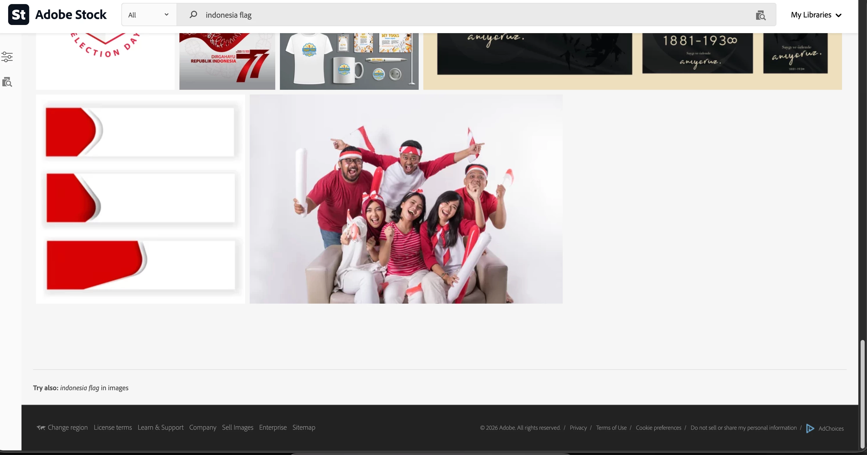
Task: Open the filters panel icon in sidebar
Action: tap(7, 57)
